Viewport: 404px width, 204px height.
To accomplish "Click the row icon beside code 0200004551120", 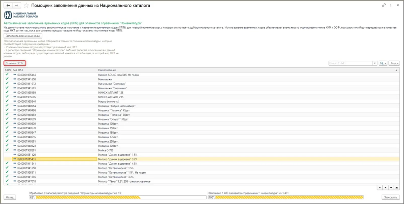I will point(15,155).
